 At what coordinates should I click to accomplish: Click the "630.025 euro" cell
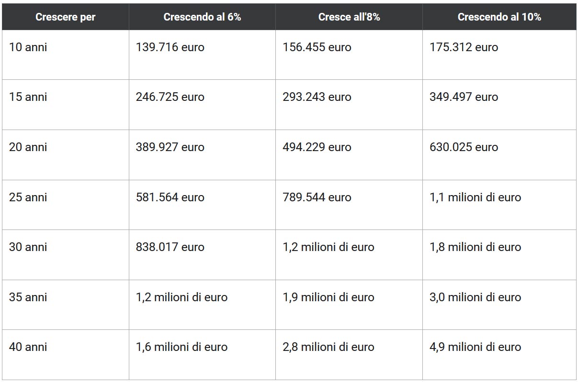[464, 147]
